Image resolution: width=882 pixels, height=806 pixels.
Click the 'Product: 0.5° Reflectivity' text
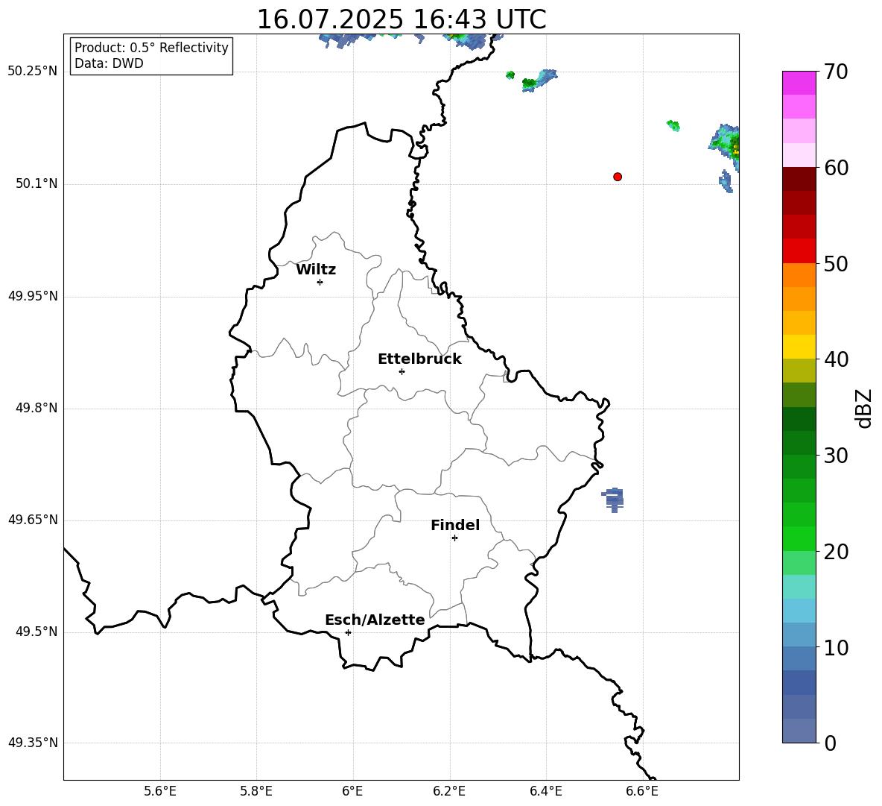tap(151, 48)
